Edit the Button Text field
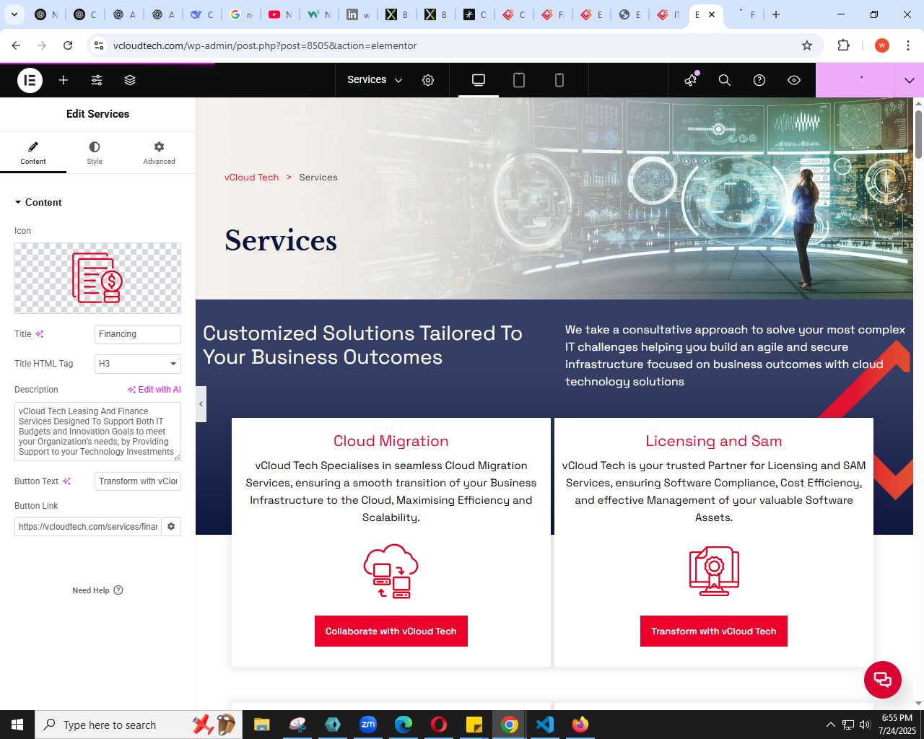Screen dimensions: 924x739 (138, 481)
